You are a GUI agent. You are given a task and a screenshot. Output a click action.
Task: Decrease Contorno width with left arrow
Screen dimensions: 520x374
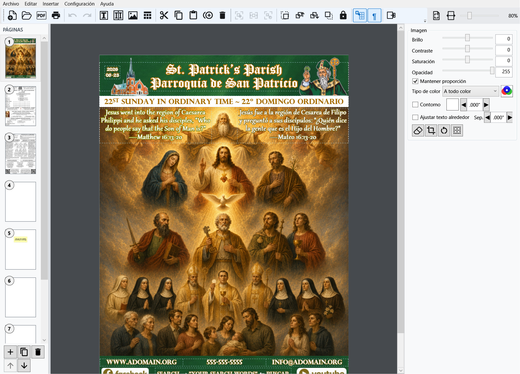coord(464,105)
